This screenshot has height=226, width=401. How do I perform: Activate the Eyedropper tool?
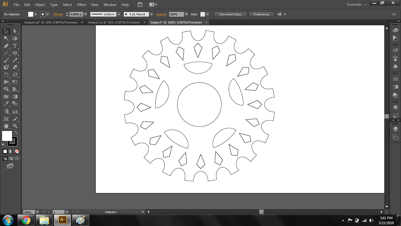tap(6, 104)
